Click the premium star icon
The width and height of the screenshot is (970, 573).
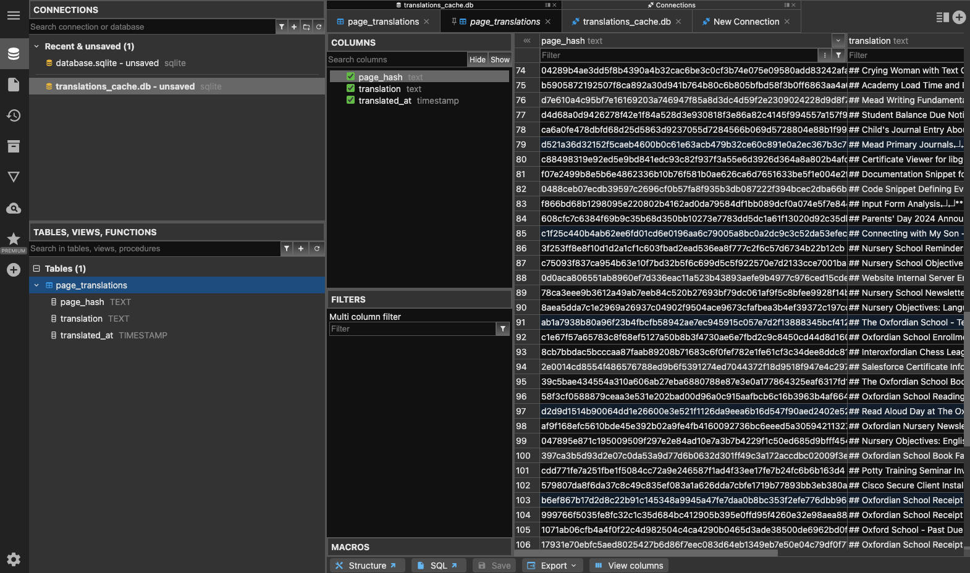[x=14, y=240]
